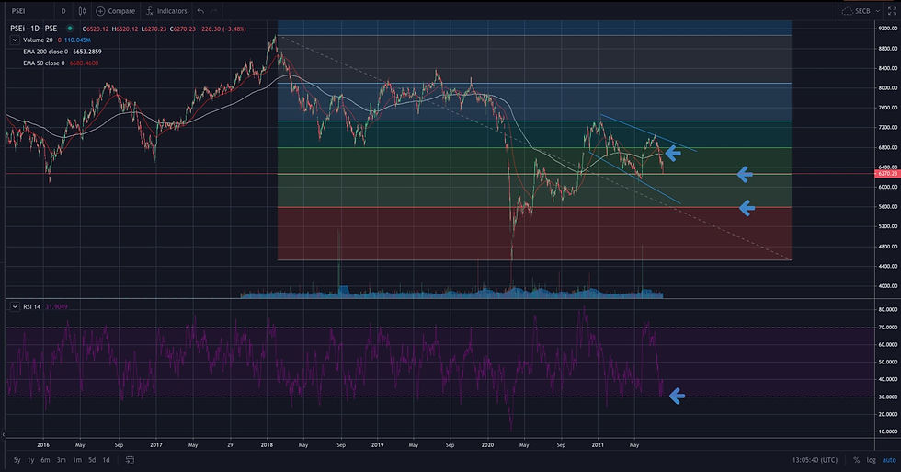The image size is (901, 472).
Task: Click the 2018 label on time axis
Action: click(x=267, y=445)
